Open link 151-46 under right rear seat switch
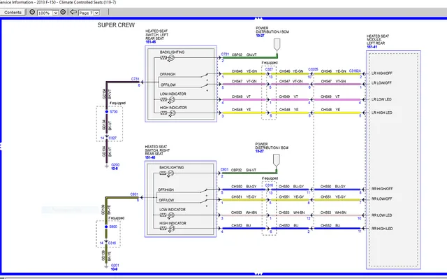The image size is (447, 279). click(x=150, y=157)
